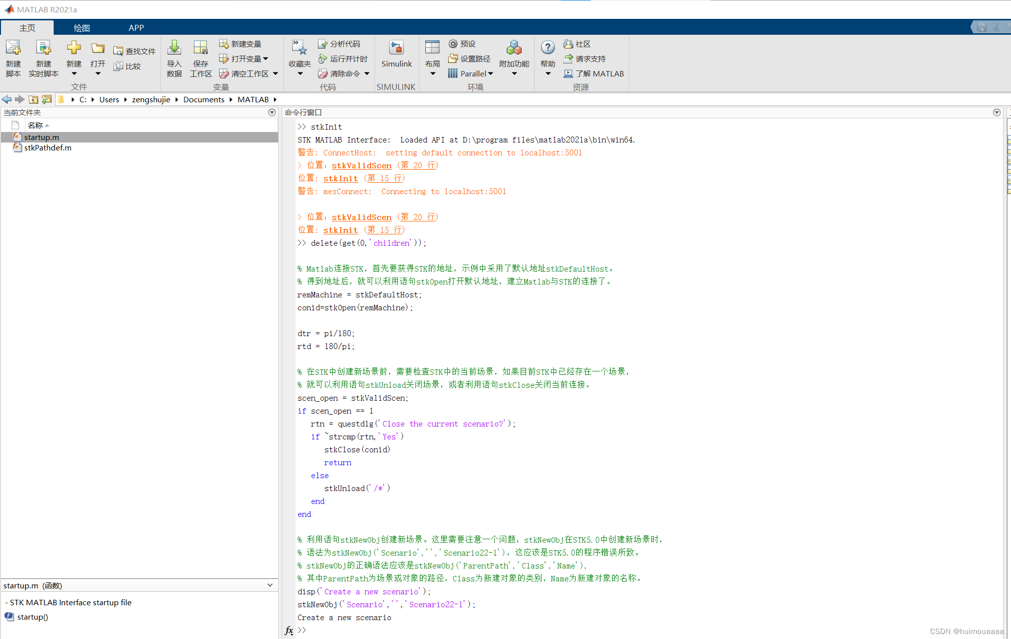The height and width of the screenshot is (639, 1011).
Task: Click the Set Path (设置路径) icon
Action: [453, 59]
